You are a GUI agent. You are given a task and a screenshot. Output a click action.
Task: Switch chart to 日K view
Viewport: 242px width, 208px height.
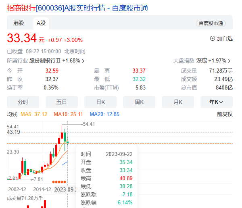pyautogui.click(x=100, y=102)
